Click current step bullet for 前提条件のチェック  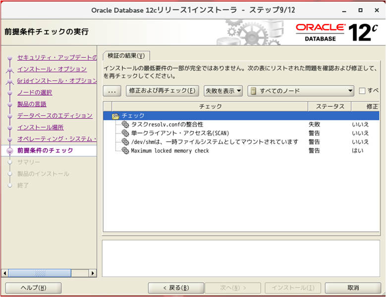[x=10, y=151]
